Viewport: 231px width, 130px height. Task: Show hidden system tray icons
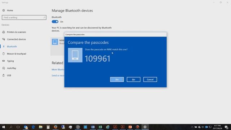(192, 127)
